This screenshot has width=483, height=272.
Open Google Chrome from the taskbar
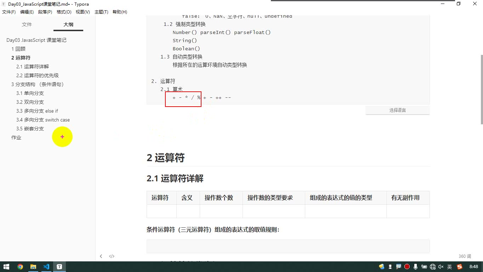(x=20, y=267)
